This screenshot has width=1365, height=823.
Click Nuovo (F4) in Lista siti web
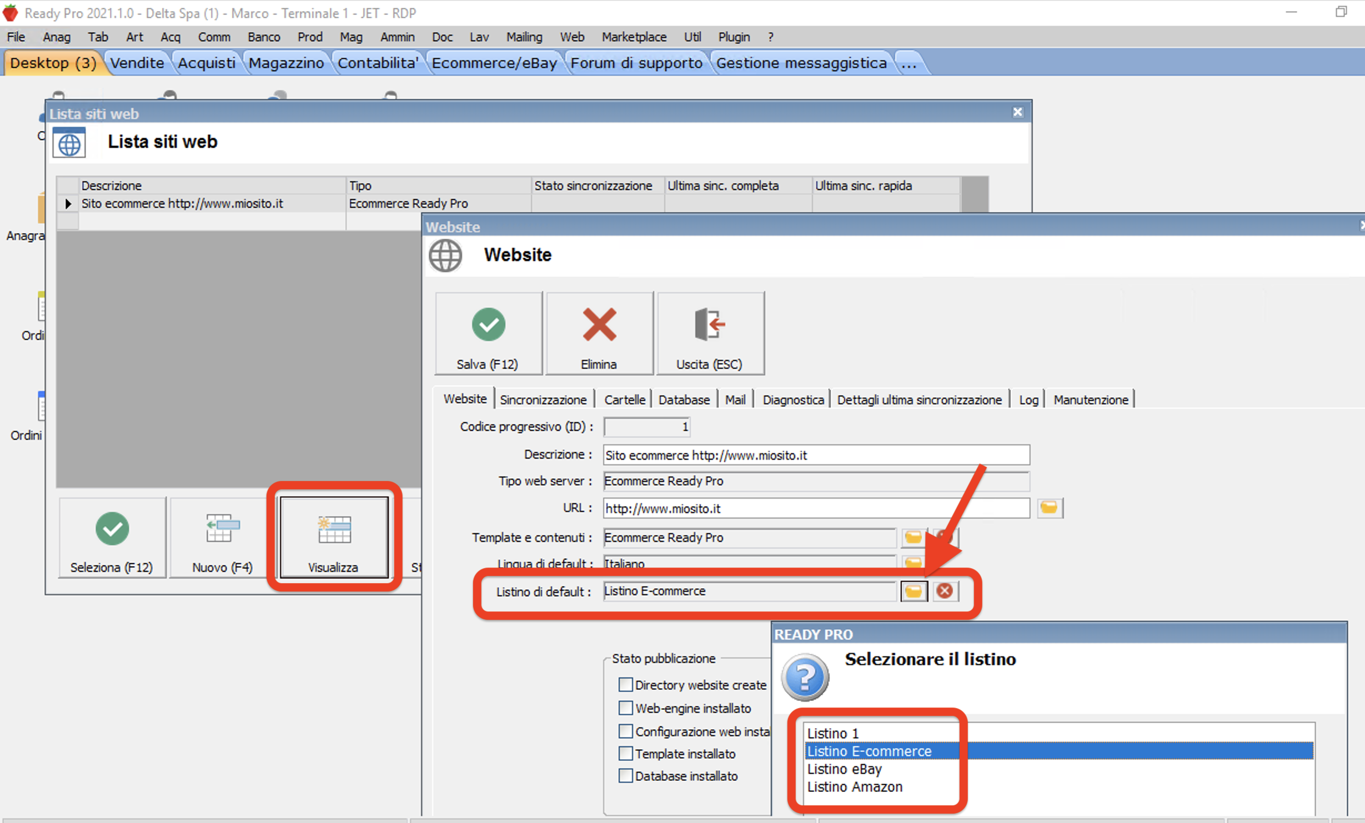coord(222,538)
